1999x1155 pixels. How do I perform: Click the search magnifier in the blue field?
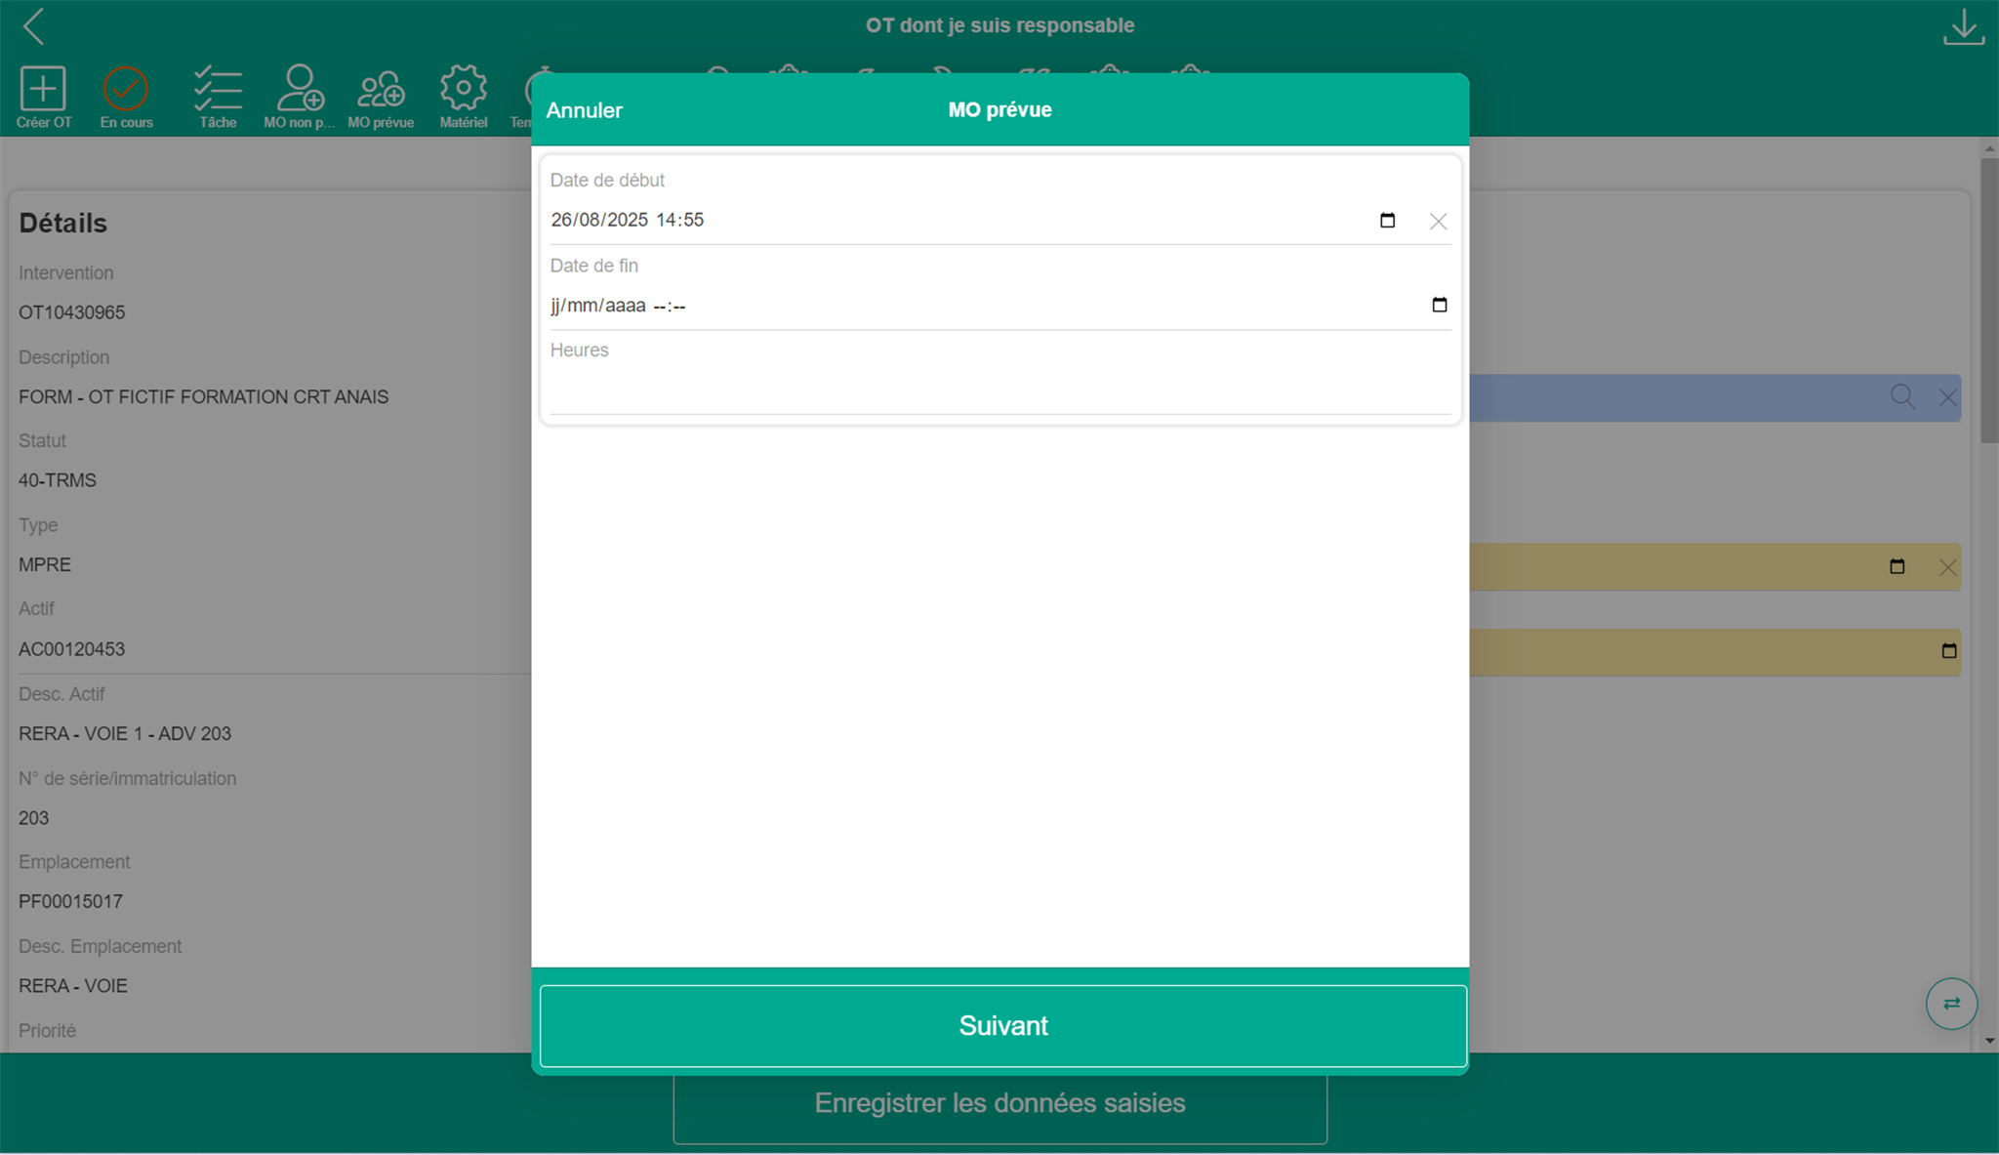point(1901,397)
